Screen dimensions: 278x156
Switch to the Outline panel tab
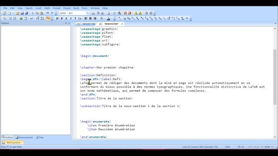pos(7,137)
